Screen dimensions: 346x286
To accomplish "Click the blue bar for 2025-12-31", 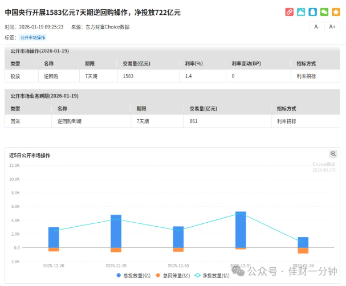I will pos(241,230).
